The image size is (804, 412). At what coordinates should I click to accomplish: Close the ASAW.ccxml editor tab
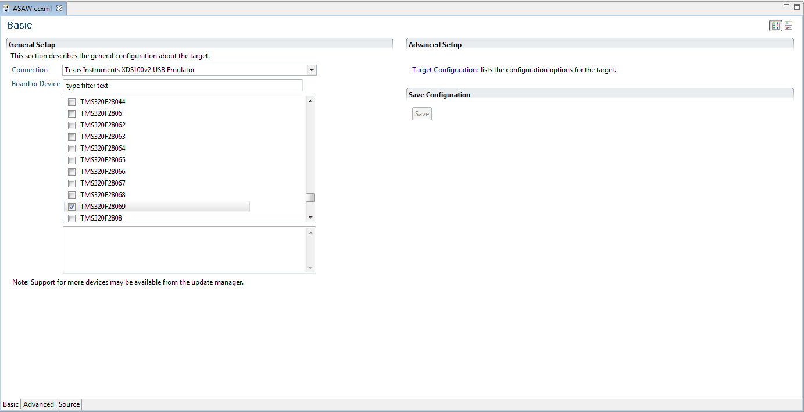click(x=59, y=8)
